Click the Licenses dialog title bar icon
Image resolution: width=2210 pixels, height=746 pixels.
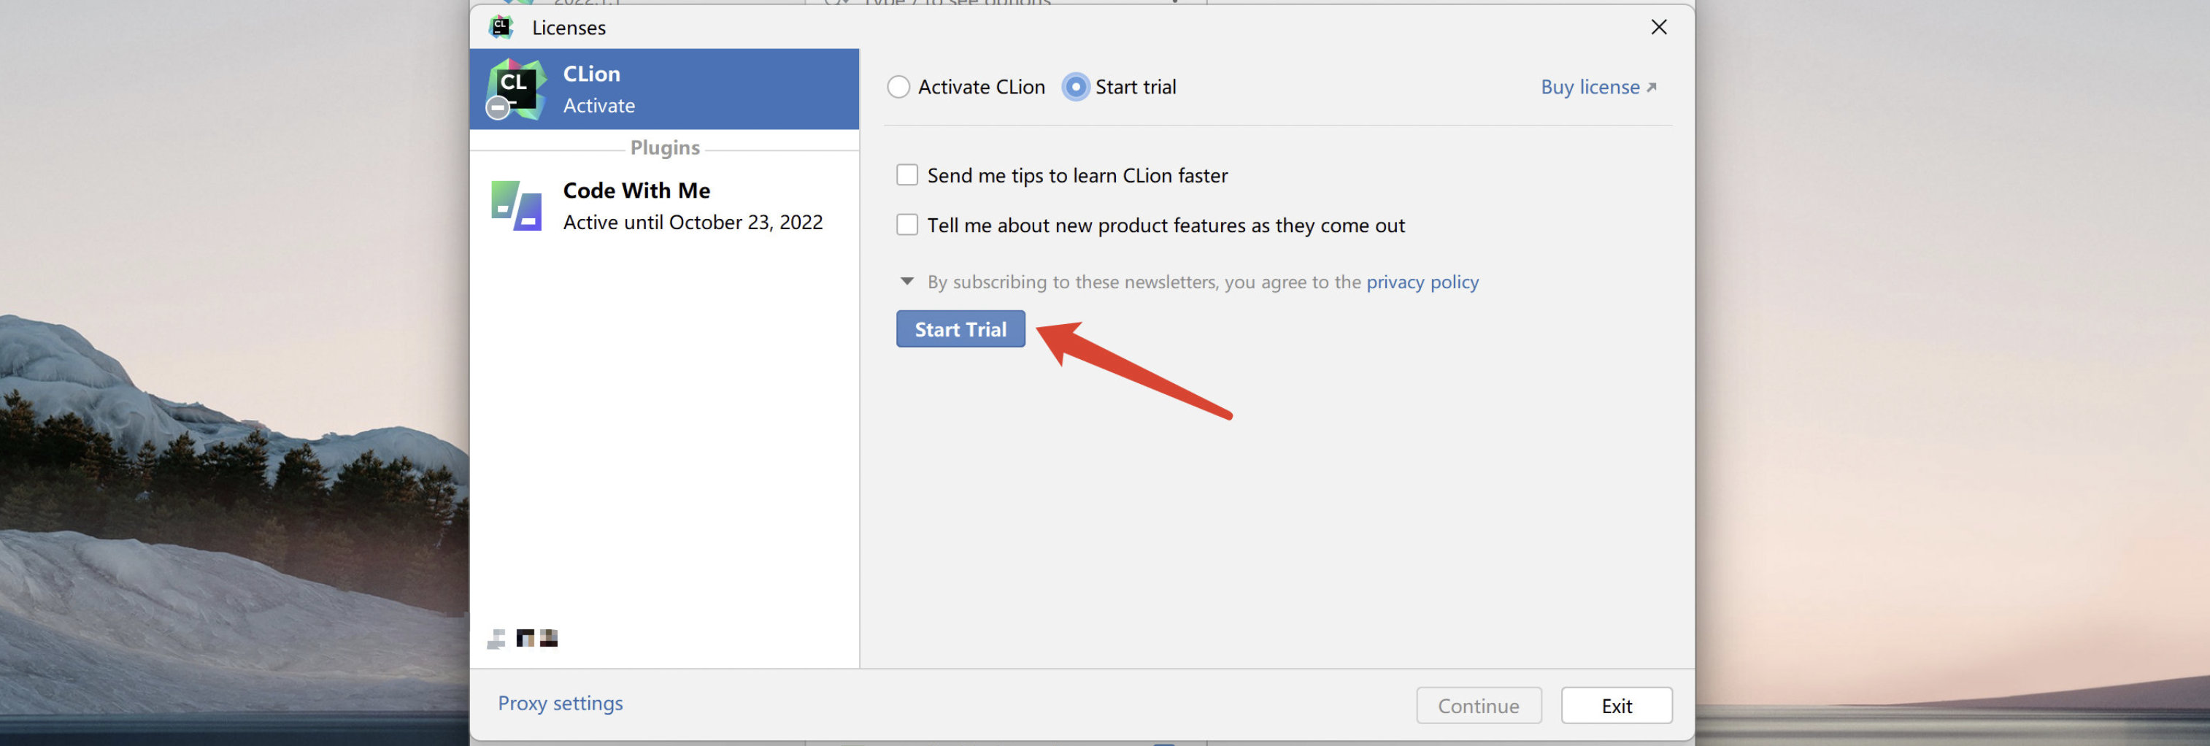[x=501, y=28]
